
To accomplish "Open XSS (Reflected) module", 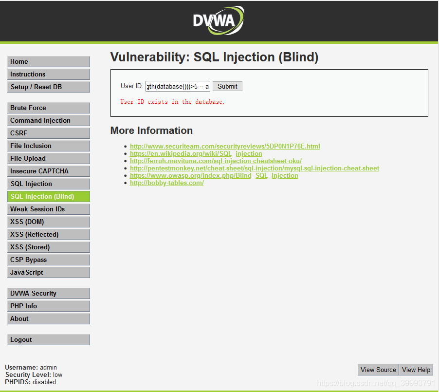I will 49,235.
